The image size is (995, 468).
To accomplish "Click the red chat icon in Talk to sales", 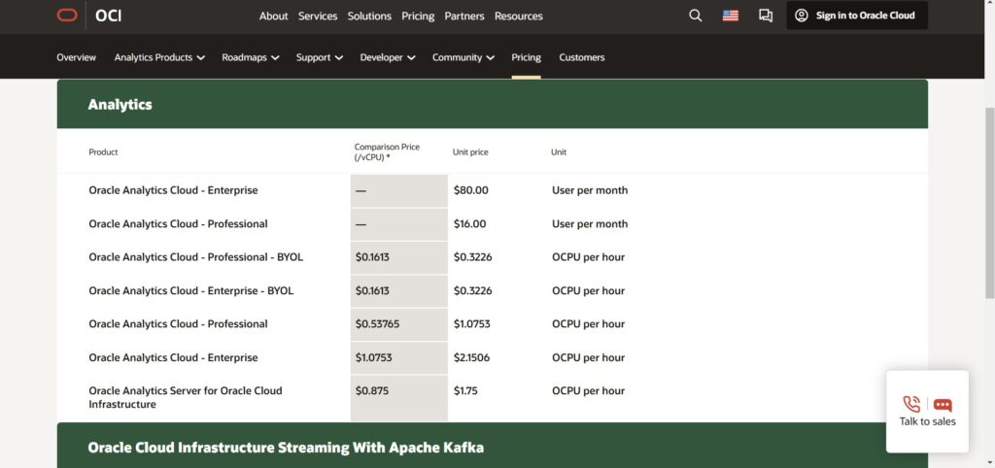I will [x=943, y=405].
